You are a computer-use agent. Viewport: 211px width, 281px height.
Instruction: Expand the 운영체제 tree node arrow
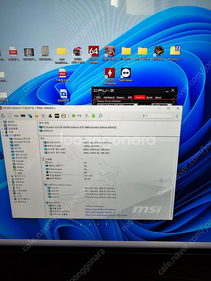pos(2,128)
